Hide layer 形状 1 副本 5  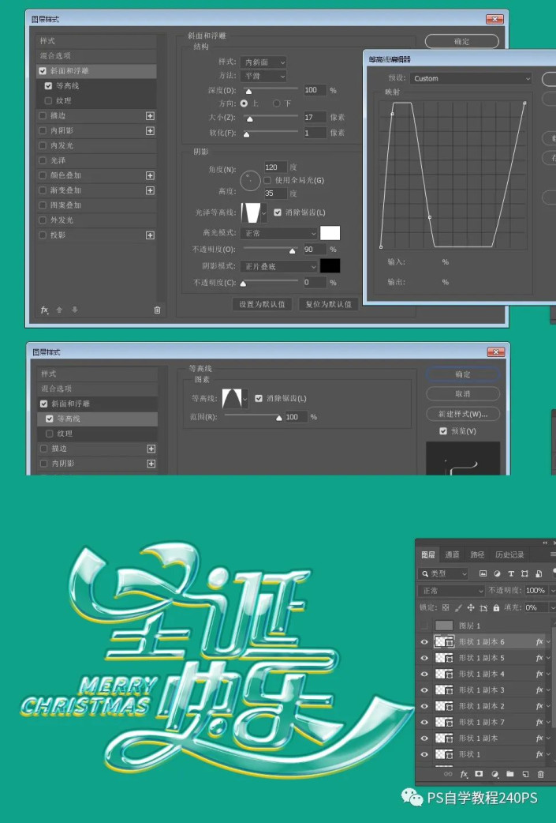tap(424, 658)
